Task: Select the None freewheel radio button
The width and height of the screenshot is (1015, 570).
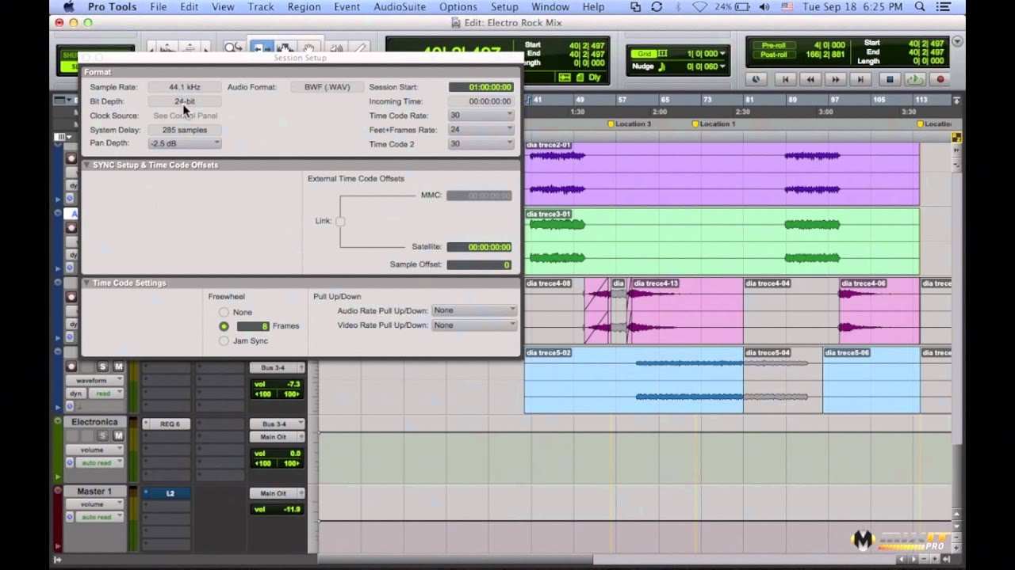Action: point(224,312)
